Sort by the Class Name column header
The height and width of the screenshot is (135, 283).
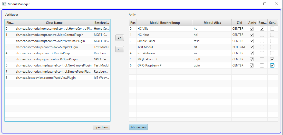click(54, 23)
